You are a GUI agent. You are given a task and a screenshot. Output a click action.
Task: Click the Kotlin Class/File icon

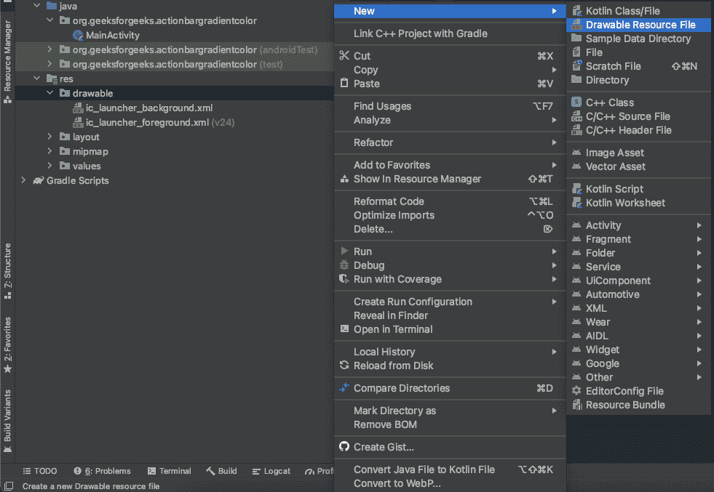coord(576,11)
